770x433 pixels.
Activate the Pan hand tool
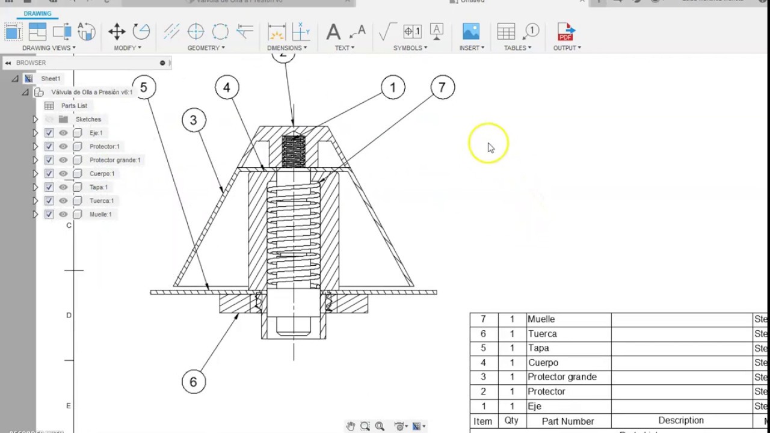351,426
